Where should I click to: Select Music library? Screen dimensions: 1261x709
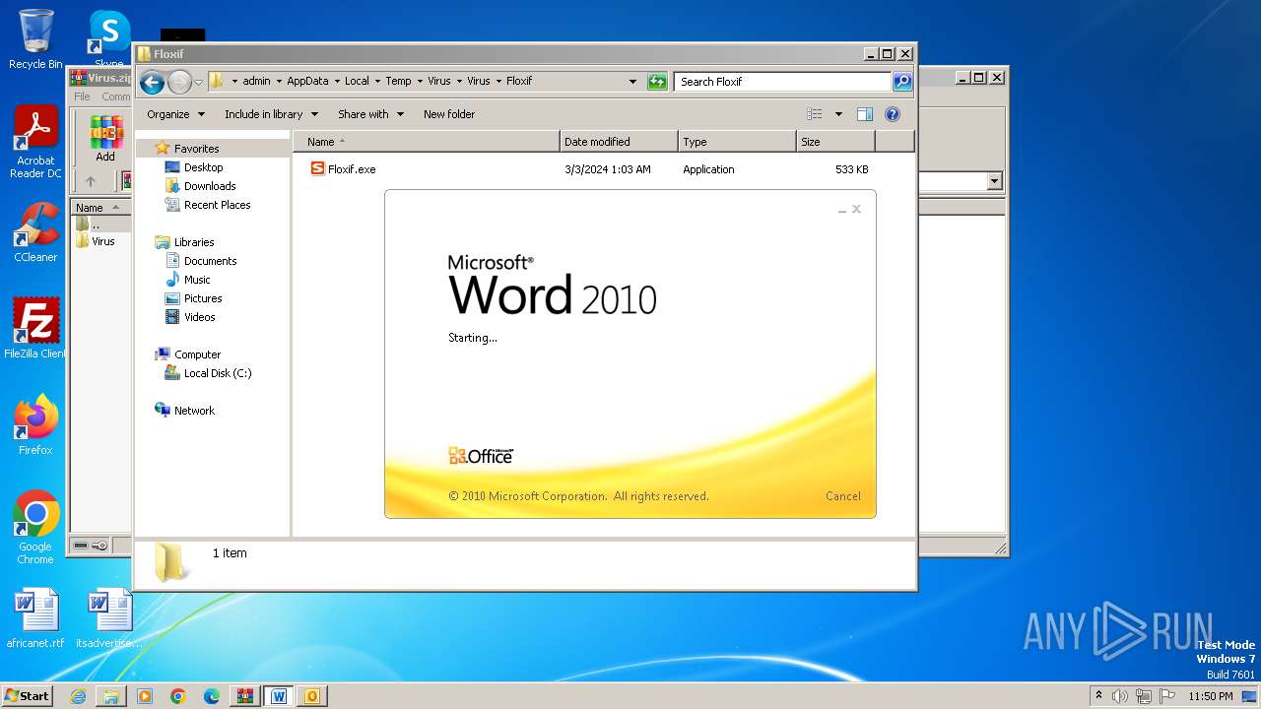pos(197,280)
